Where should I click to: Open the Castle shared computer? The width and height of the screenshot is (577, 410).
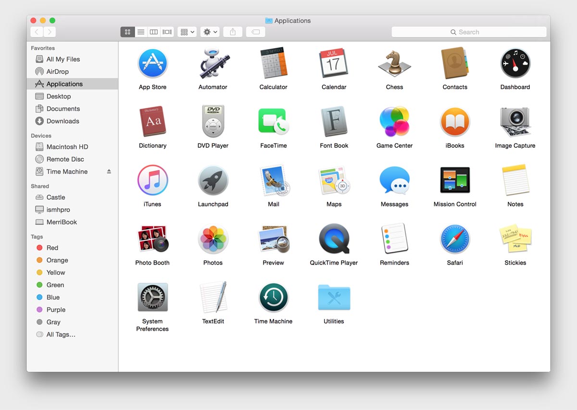point(72,197)
